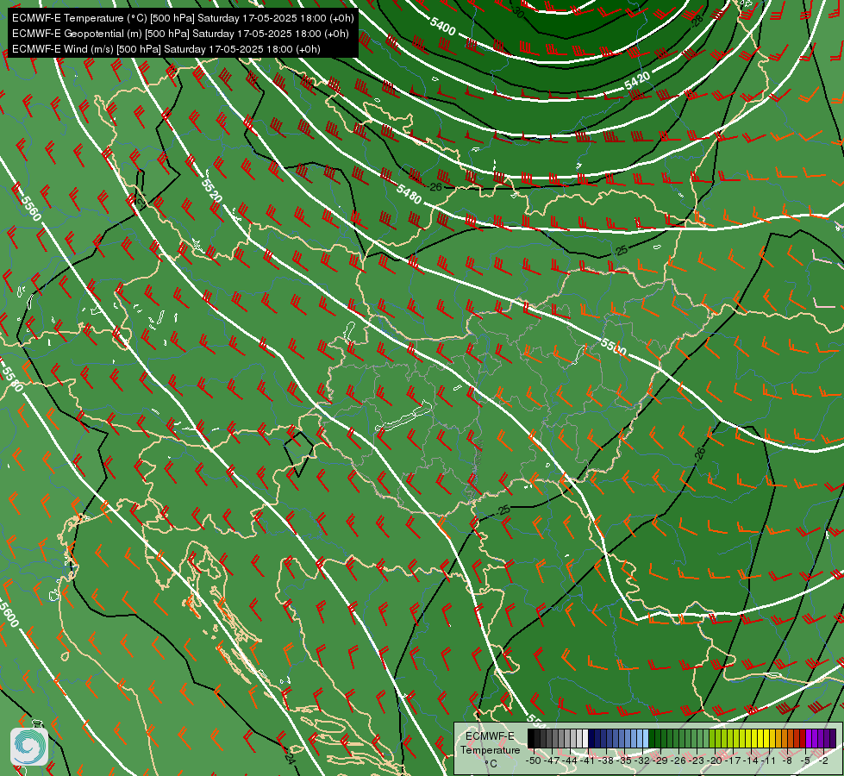Click the -28 isotherm label at top right
Image resolution: width=844 pixels, height=776 pixels.
click(697, 21)
